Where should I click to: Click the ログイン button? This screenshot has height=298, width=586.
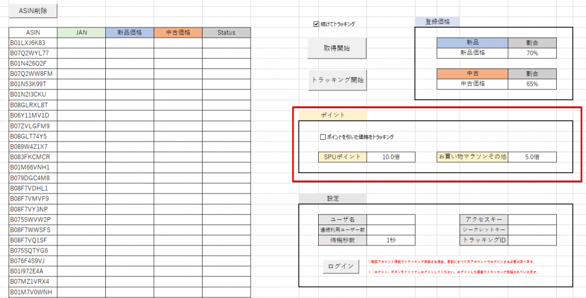pyautogui.click(x=340, y=266)
